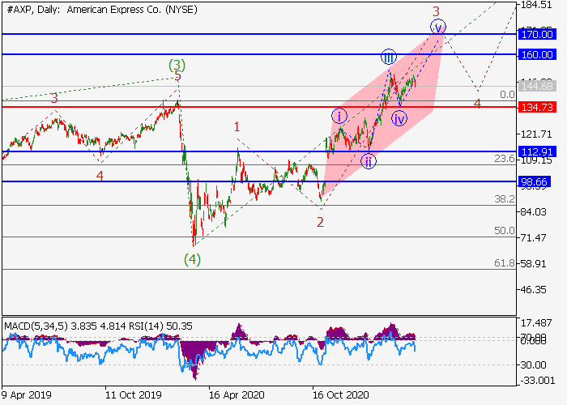Click the 98.66 blue level label

(535, 181)
